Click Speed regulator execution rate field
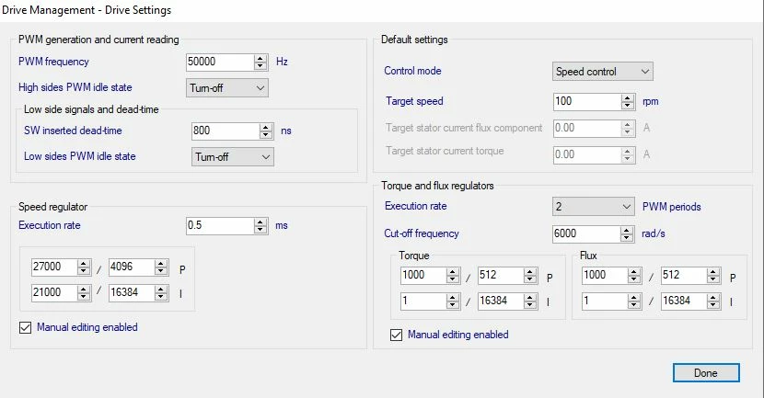 pos(220,226)
